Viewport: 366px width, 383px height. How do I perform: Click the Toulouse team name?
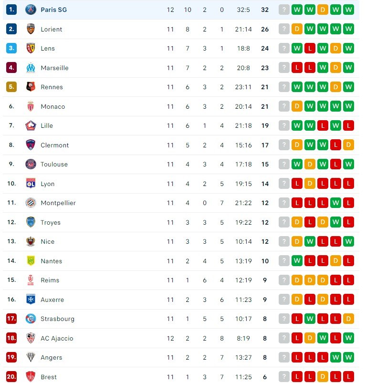[x=54, y=164]
